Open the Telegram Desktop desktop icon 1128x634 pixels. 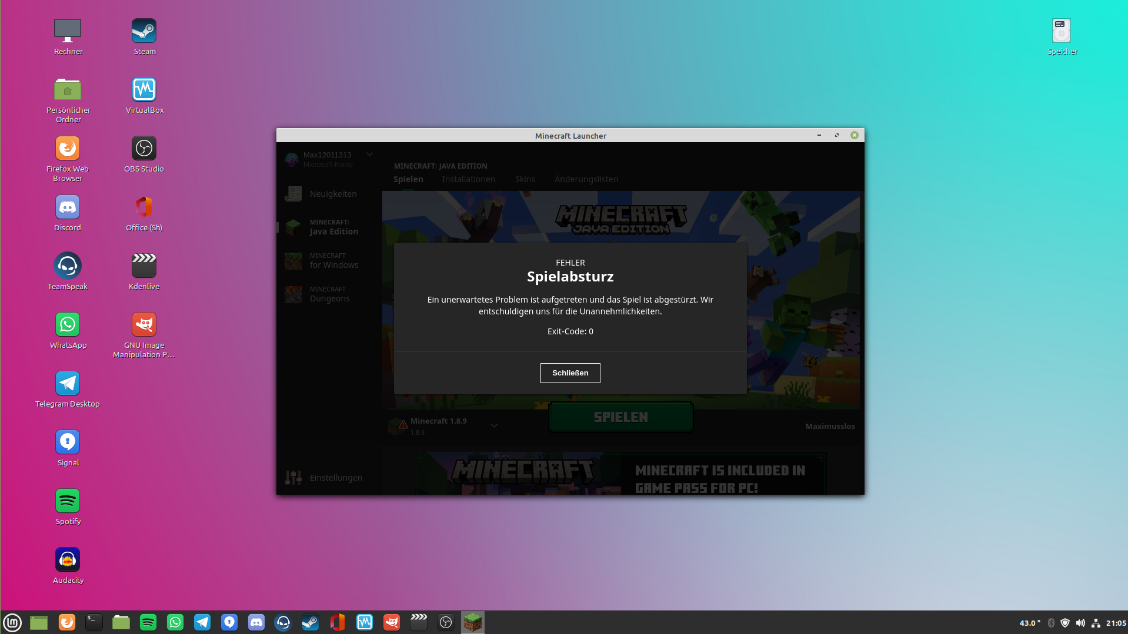click(x=68, y=390)
